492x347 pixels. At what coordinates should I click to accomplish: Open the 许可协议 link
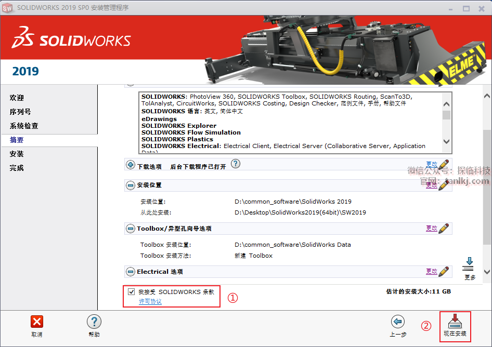coord(150,301)
